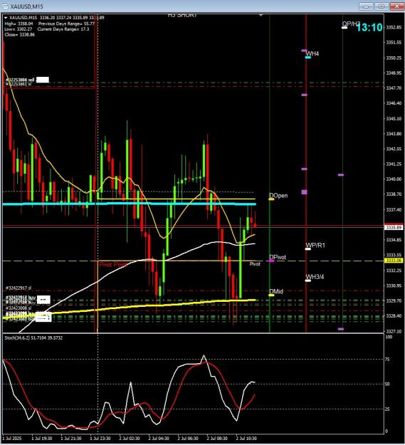This screenshot has width=405, height=445.
Task: Select the DPivot level label
Action: pyautogui.click(x=278, y=257)
